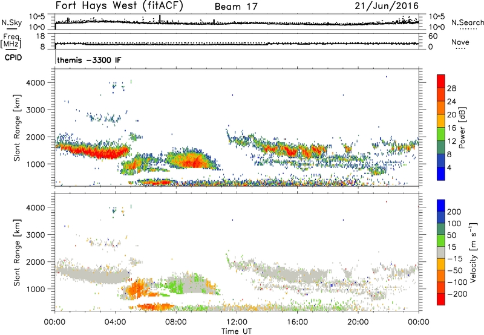Click the 'N.Search' legend label
This screenshot has width=484, height=335.
coord(468,22)
